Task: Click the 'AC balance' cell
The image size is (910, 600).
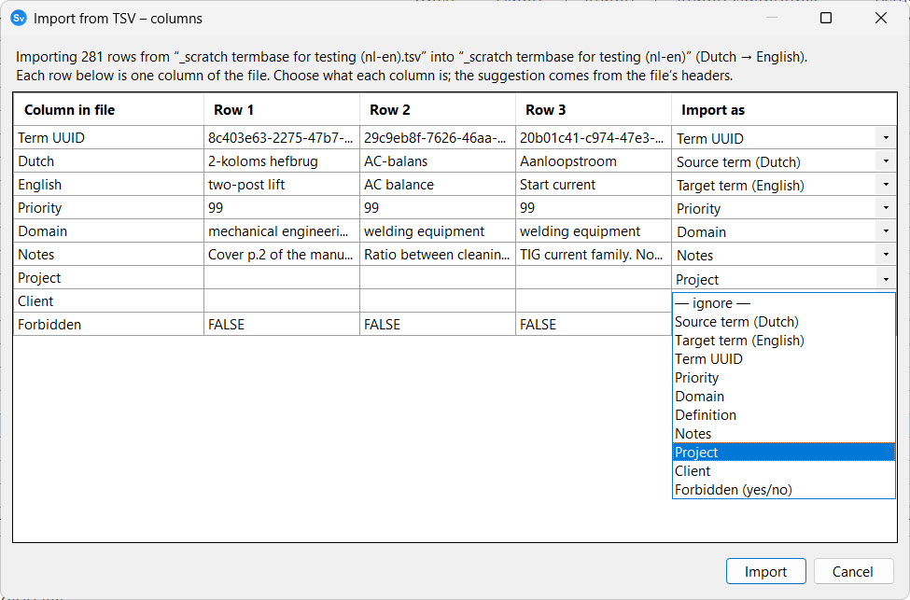Action: click(438, 185)
